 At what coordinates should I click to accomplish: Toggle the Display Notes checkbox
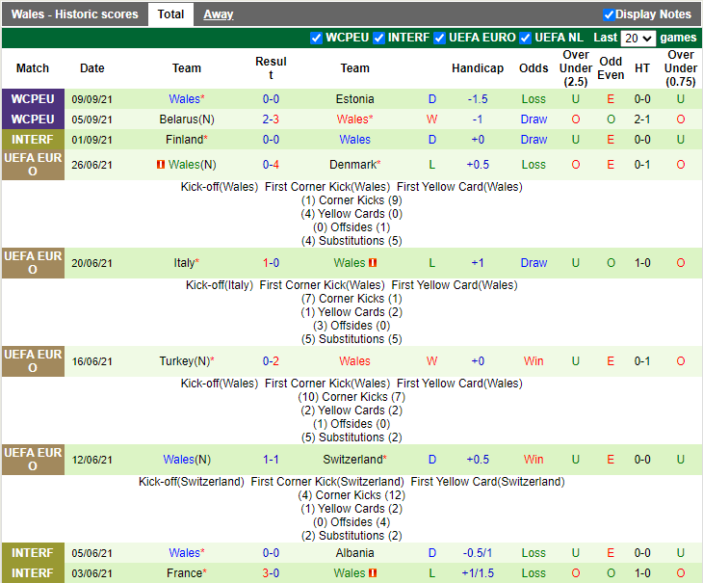(609, 14)
